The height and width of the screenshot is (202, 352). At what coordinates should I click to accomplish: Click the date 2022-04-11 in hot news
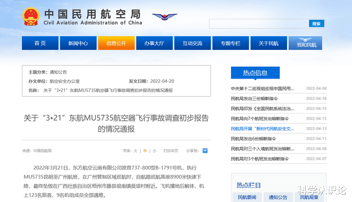pos(316,139)
